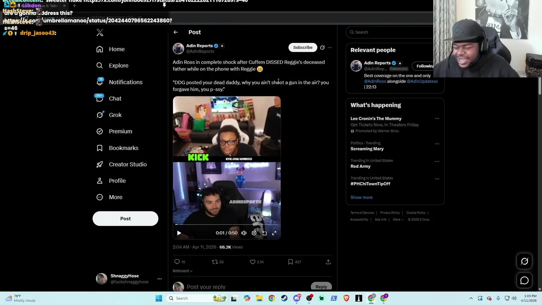Screen dimensions: 542x305
Task: Open Adin Reports avatar on the post
Action: [x=178, y=48]
